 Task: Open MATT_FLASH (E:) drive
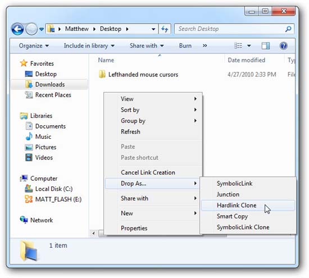[x=58, y=199]
